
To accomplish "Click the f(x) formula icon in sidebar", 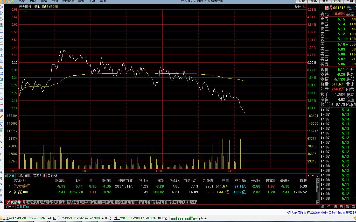I will (1, 79).
